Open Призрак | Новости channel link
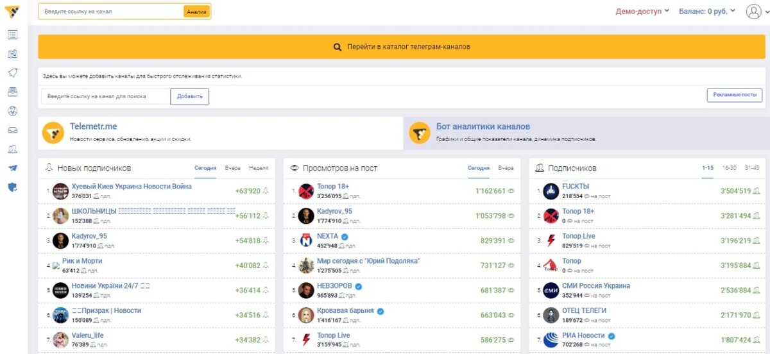 point(107,311)
